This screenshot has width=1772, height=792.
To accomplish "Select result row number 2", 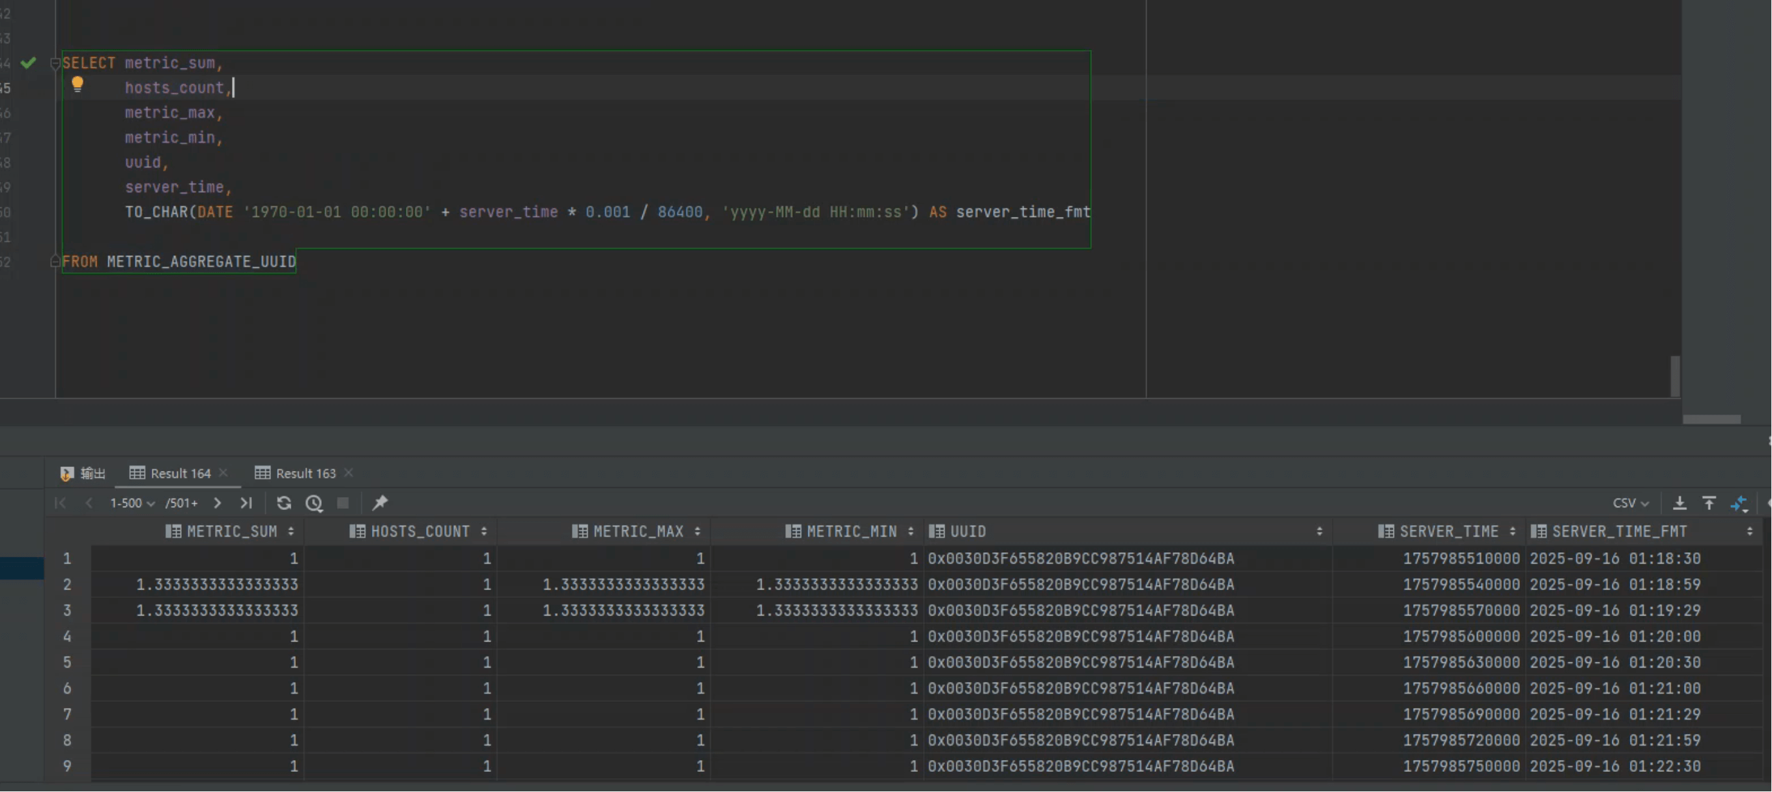I will (67, 585).
